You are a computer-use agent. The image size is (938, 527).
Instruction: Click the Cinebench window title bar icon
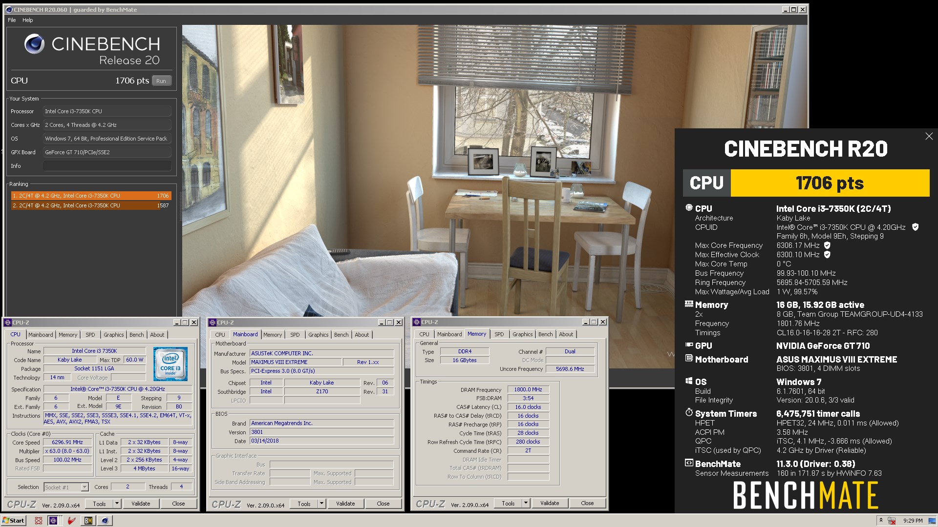coord(9,9)
